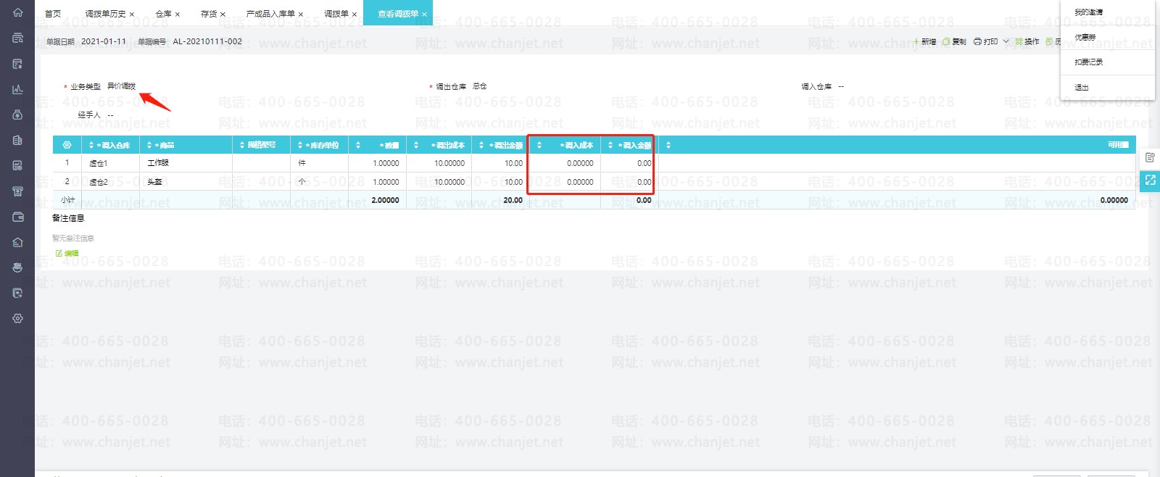
Task: Close the 调拨单 tab
Action: click(x=354, y=14)
